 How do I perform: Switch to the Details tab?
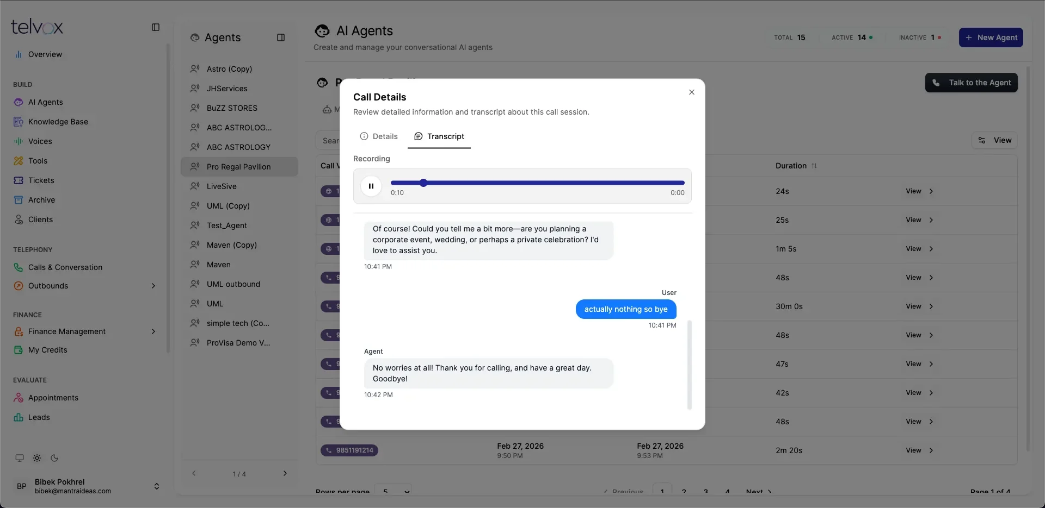click(x=379, y=136)
